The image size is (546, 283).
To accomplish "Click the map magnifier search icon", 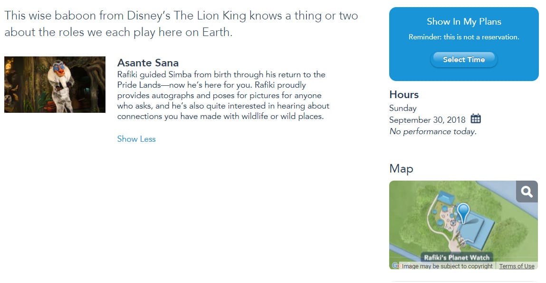I will click(x=527, y=192).
